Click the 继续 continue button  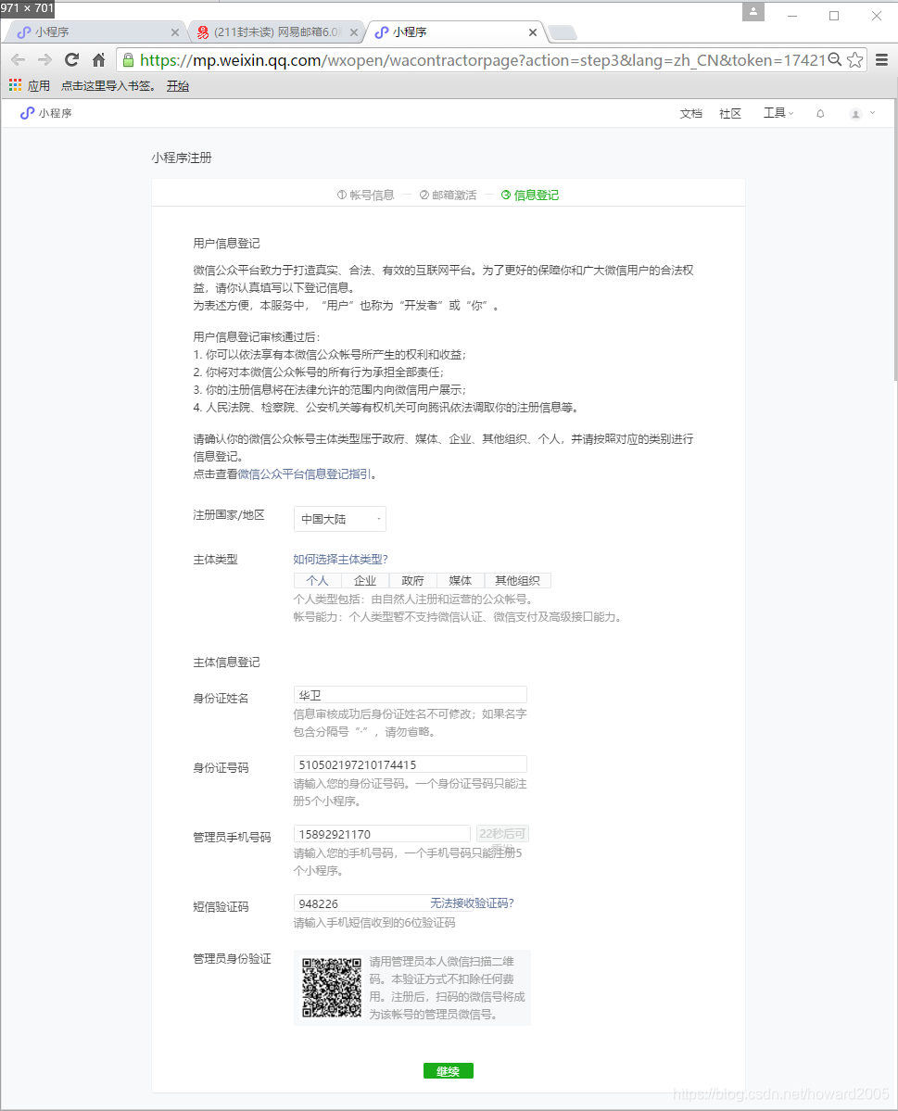(448, 1070)
